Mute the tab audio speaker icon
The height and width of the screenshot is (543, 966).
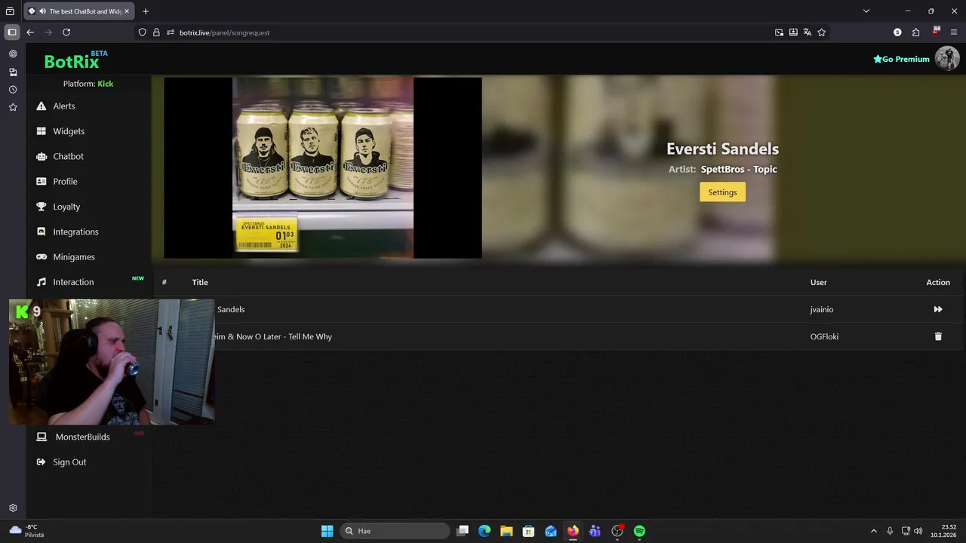point(42,11)
